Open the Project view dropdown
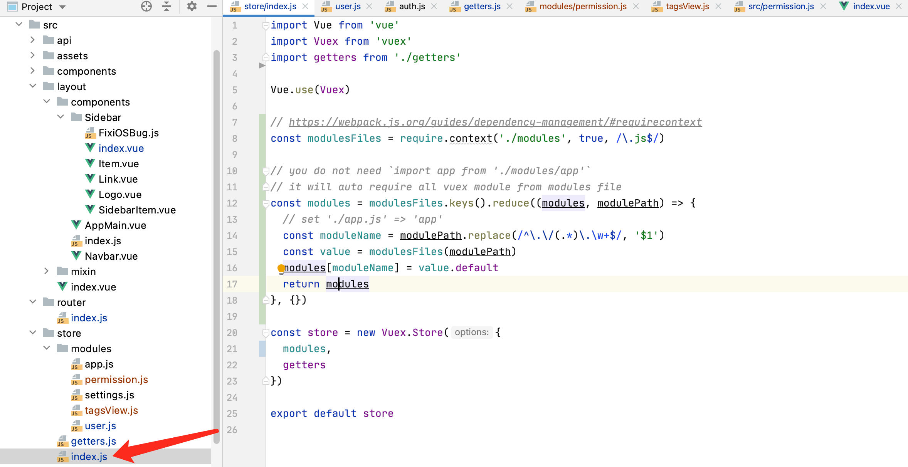This screenshot has width=908, height=467. pyautogui.click(x=62, y=7)
